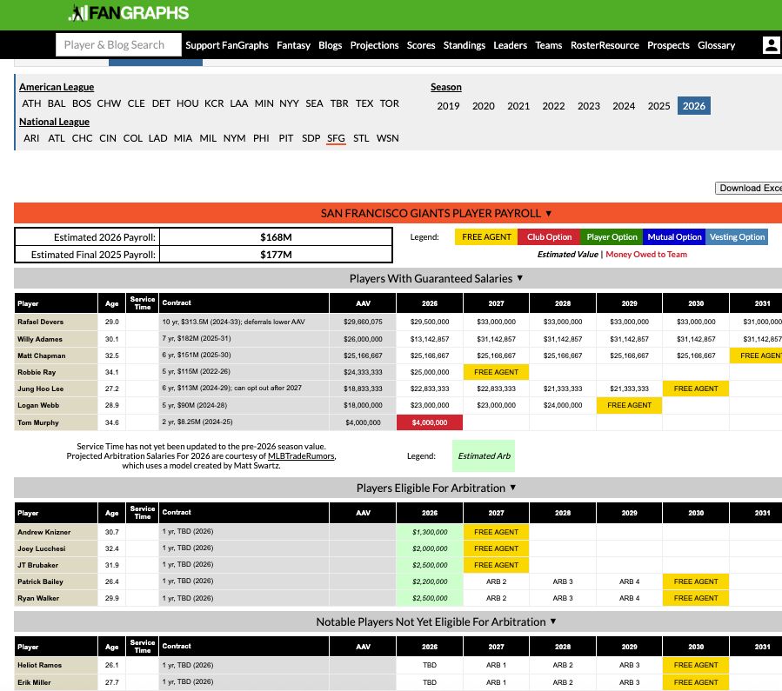Switch to WSN team payroll
This screenshot has height=691, width=782.
point(387,138)
